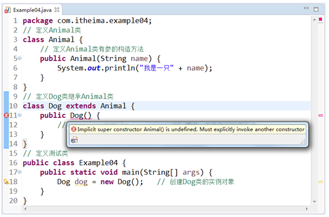
Task: Click the tooltip resize grip corner
Action: [x=303, y=141]
